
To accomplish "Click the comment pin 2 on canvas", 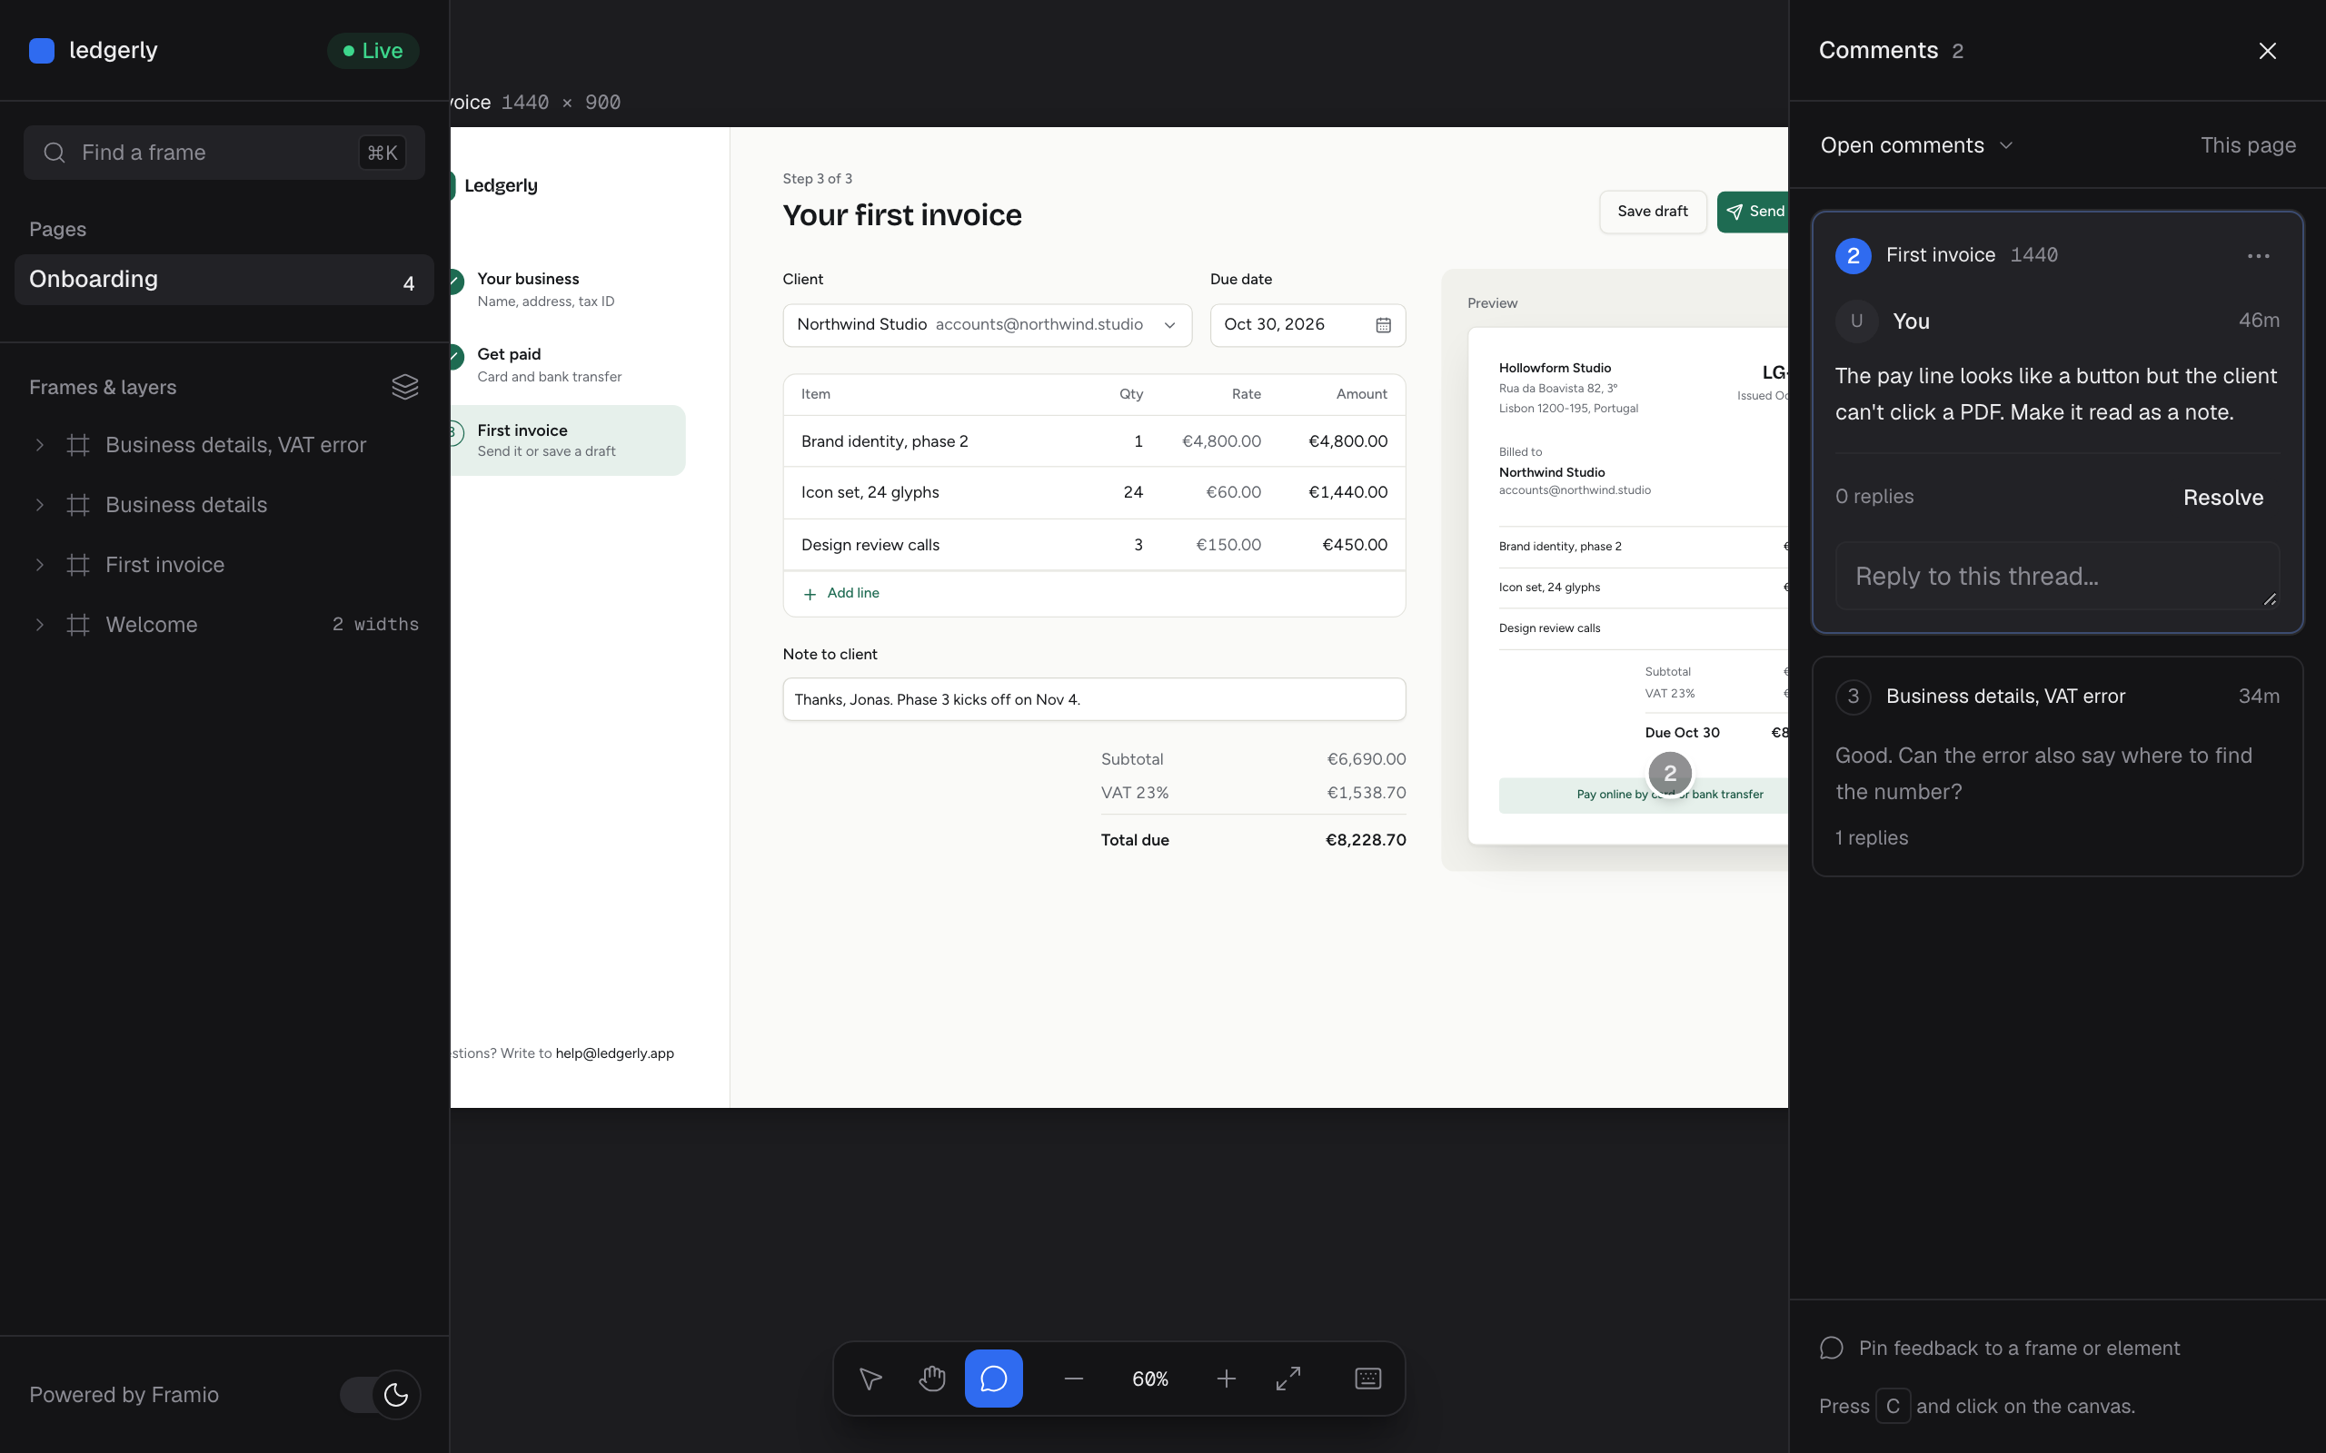I will click(x=1669, y=773).
